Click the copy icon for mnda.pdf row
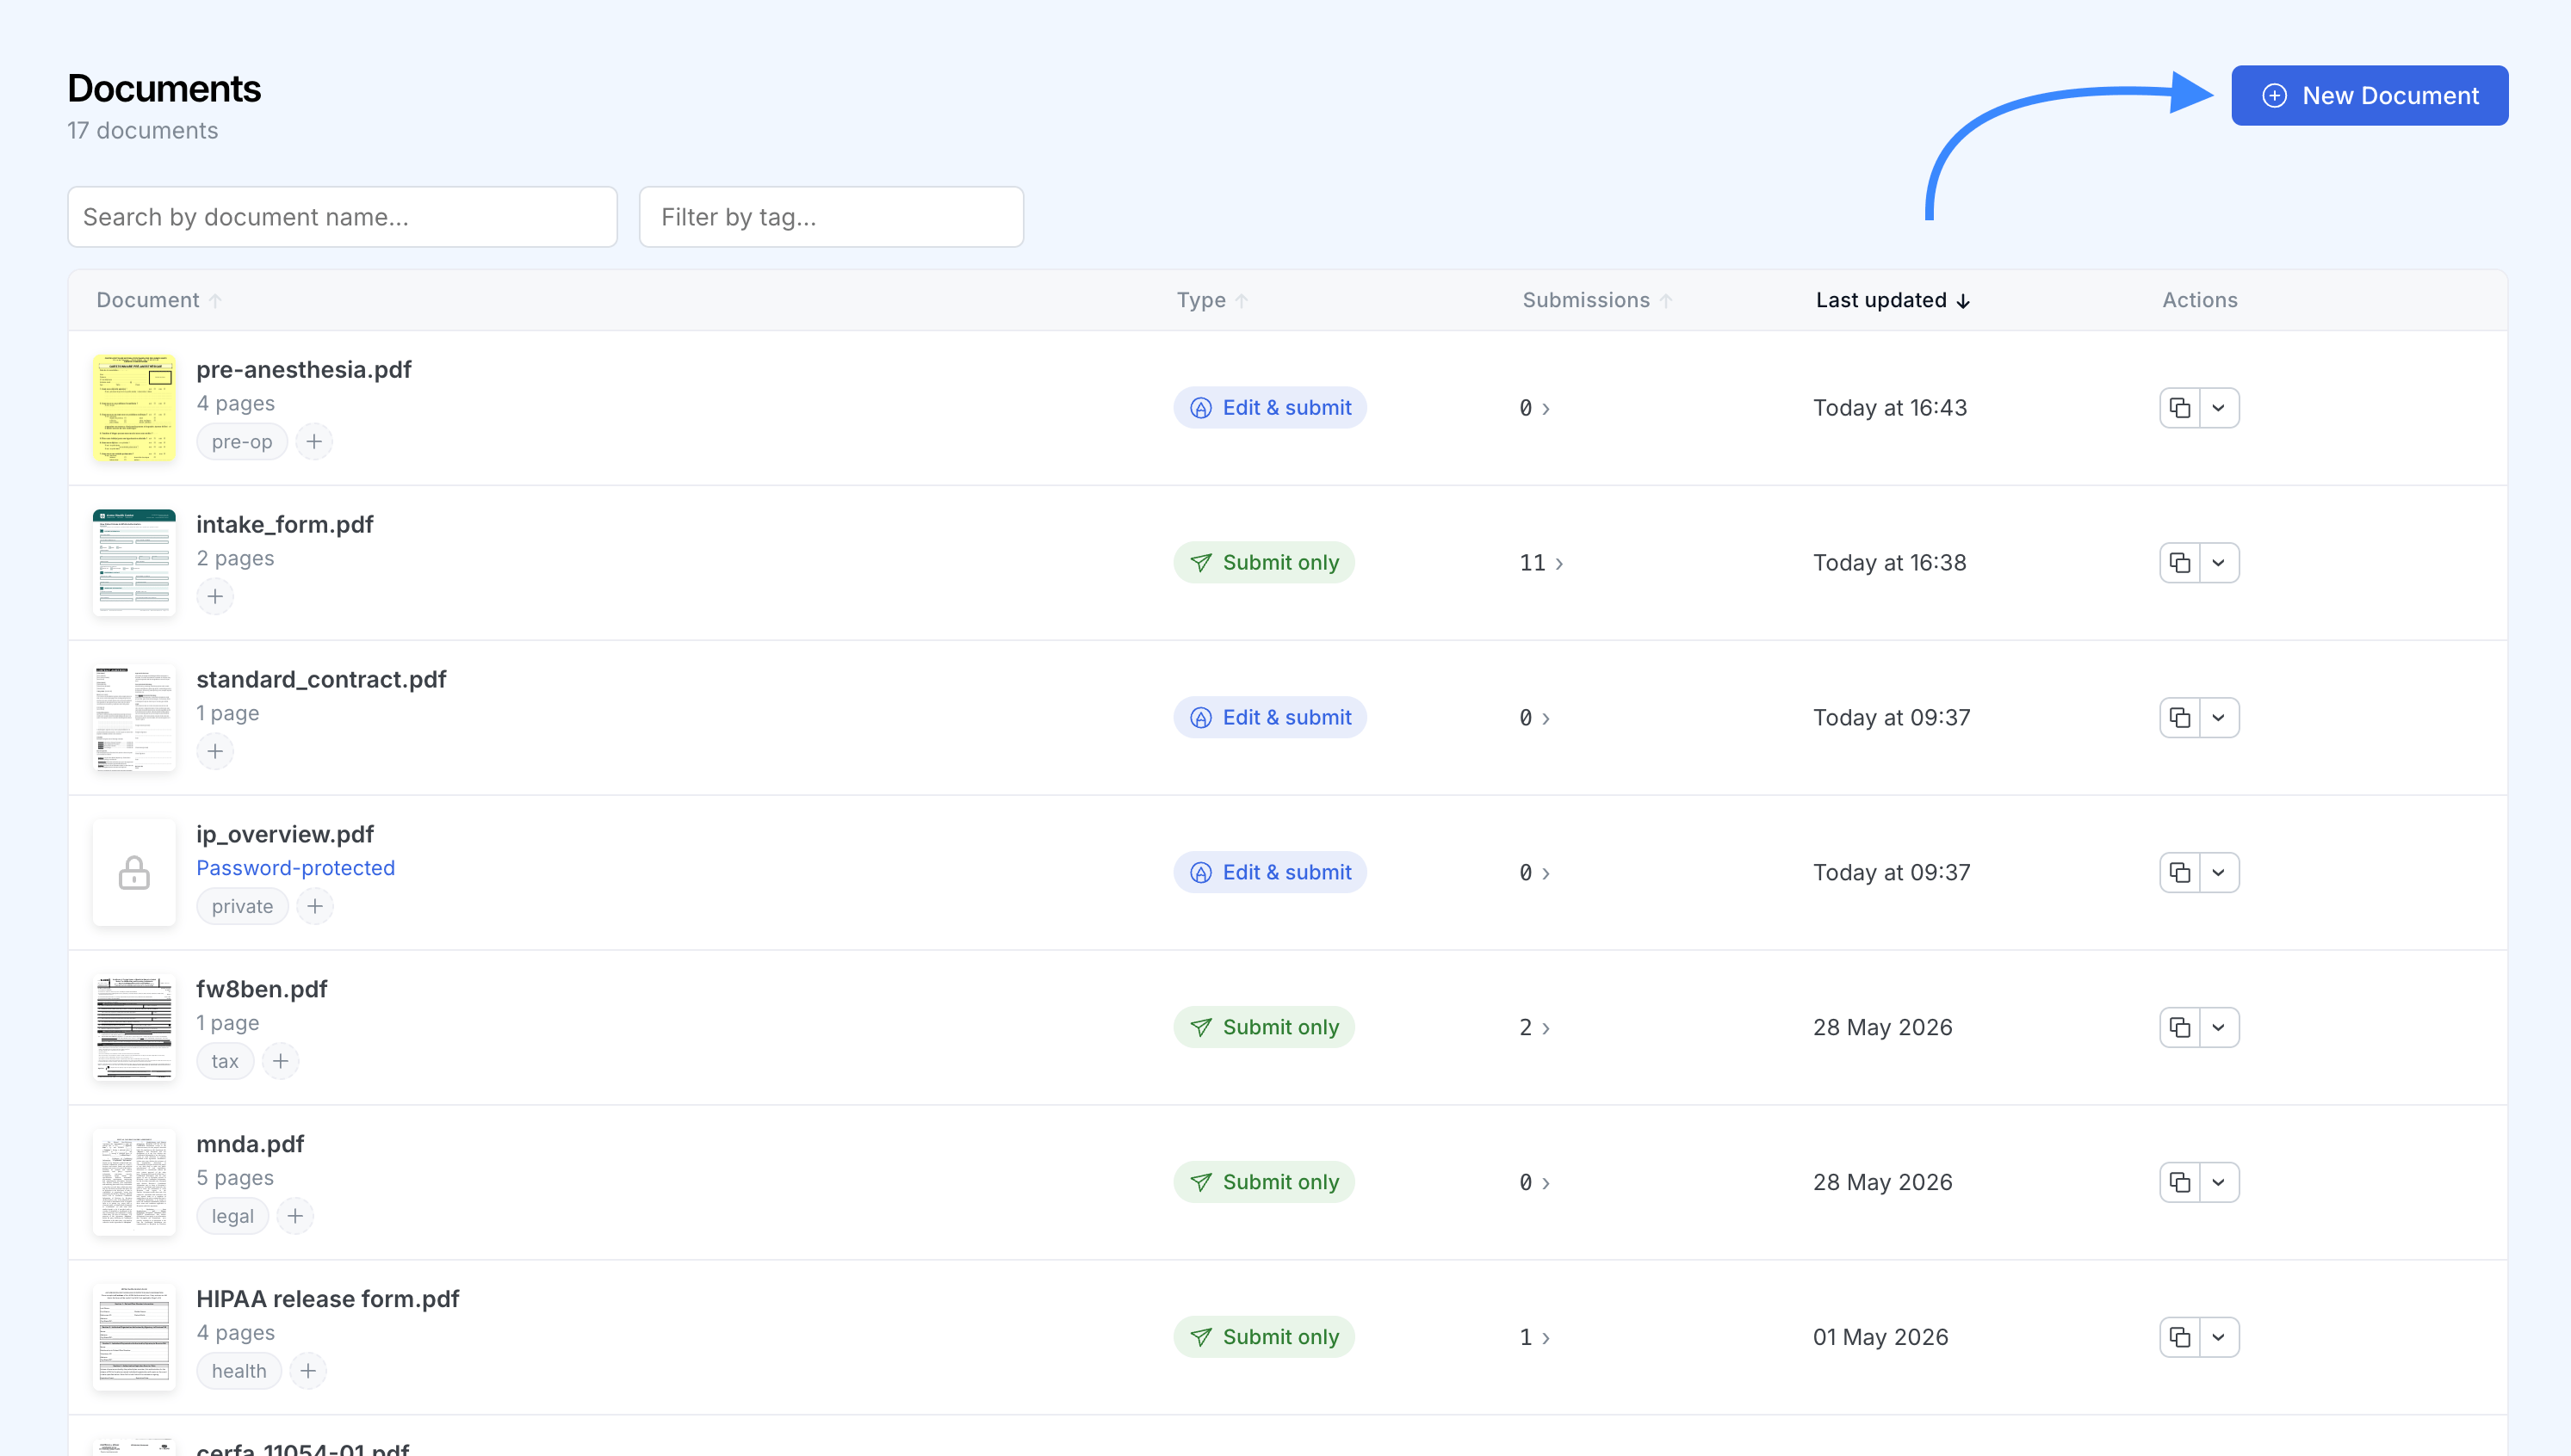Image resolution: width=2571 pixels, height=1456 pixels. point(2180,1182)
